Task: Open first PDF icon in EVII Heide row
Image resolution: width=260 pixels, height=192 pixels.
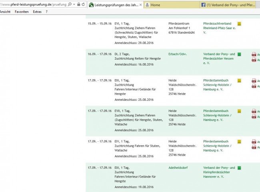Action: (254, 111)
